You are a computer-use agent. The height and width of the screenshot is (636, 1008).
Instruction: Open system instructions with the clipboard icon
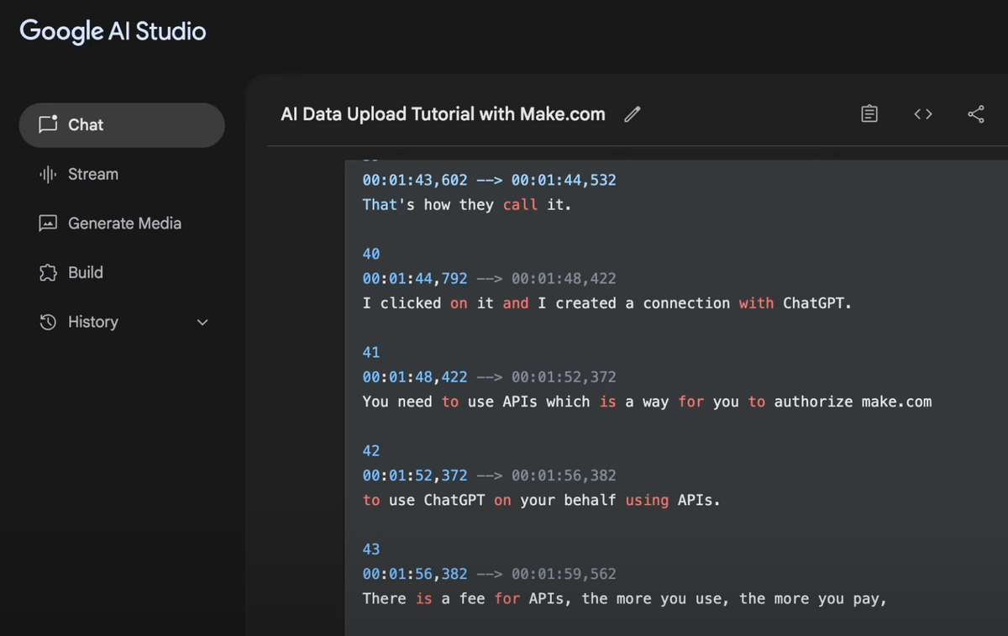click(869, 113)
